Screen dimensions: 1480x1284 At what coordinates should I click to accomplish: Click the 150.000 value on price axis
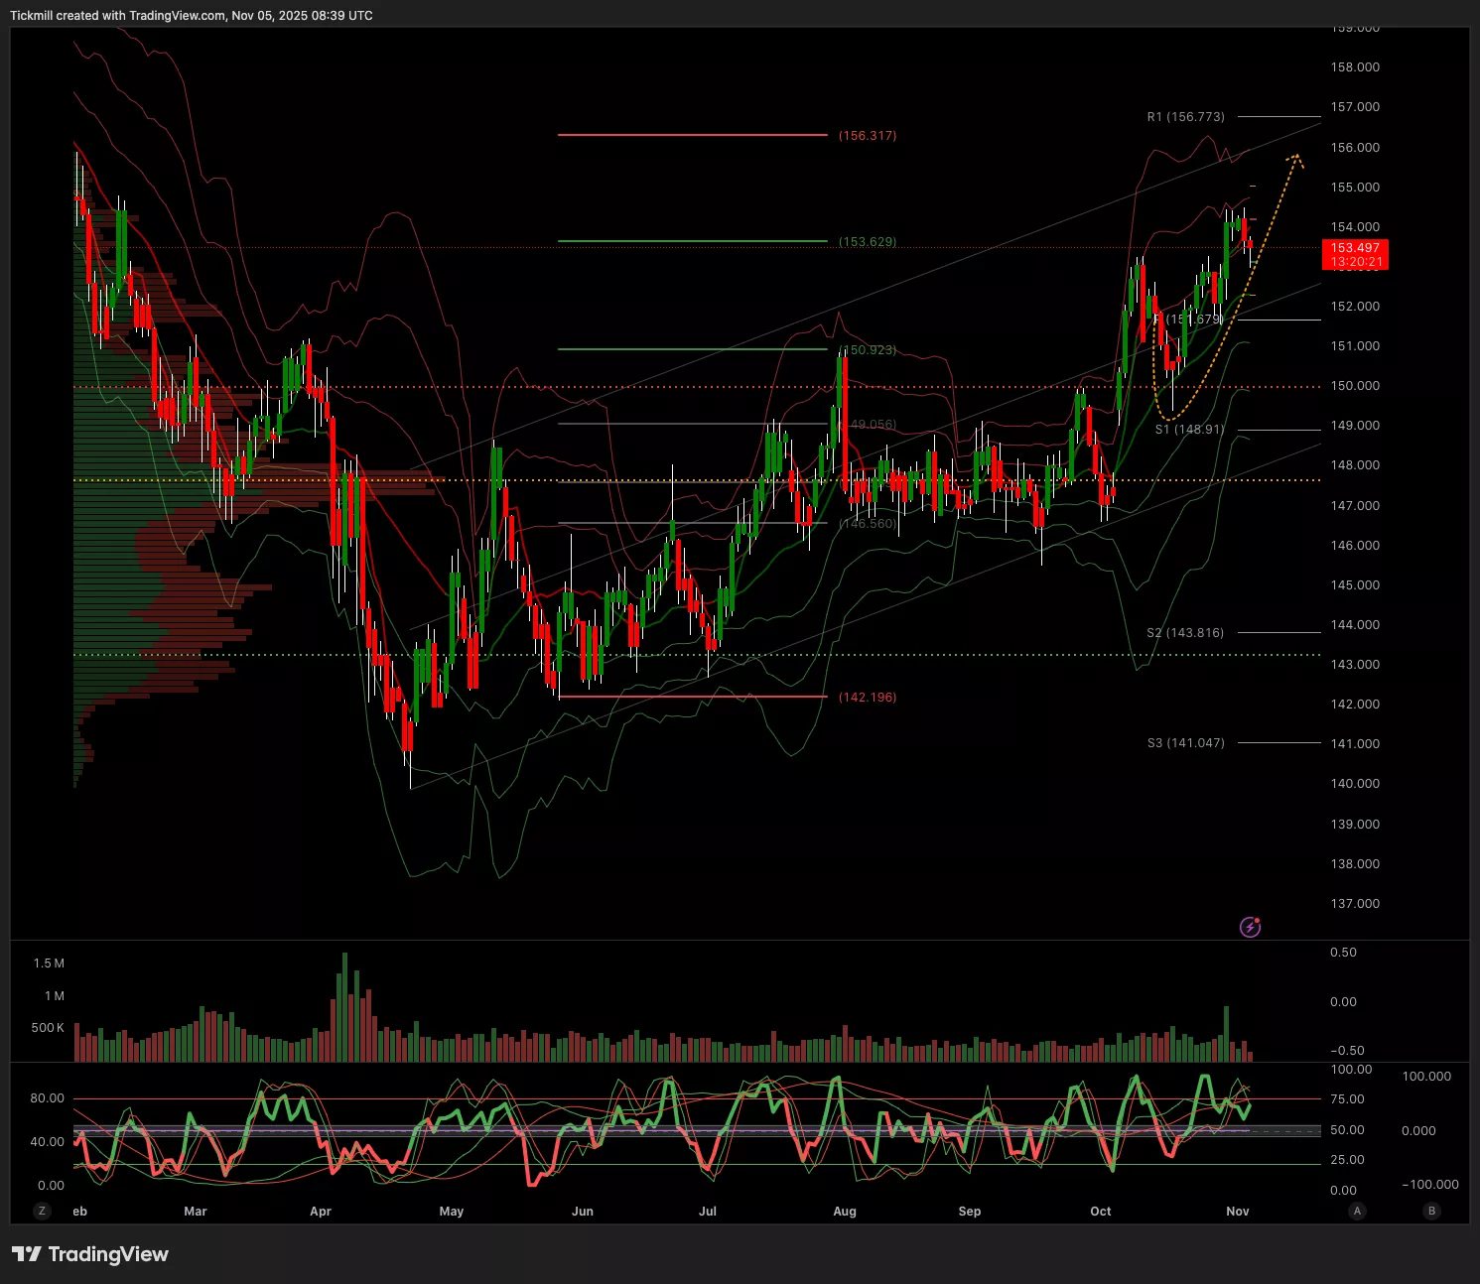point(1355,386)
